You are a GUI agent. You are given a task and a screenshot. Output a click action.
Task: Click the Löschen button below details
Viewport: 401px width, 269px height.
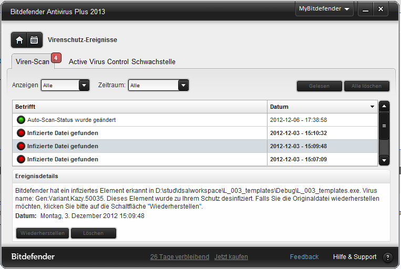94,233
